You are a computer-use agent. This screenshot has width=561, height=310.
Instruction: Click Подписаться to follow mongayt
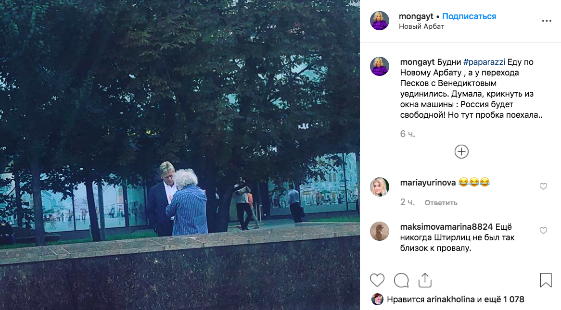469,16
